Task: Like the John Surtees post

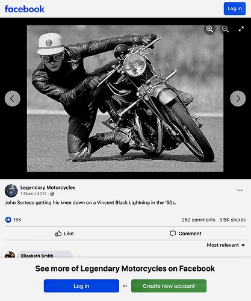Action: pos(64,234)
